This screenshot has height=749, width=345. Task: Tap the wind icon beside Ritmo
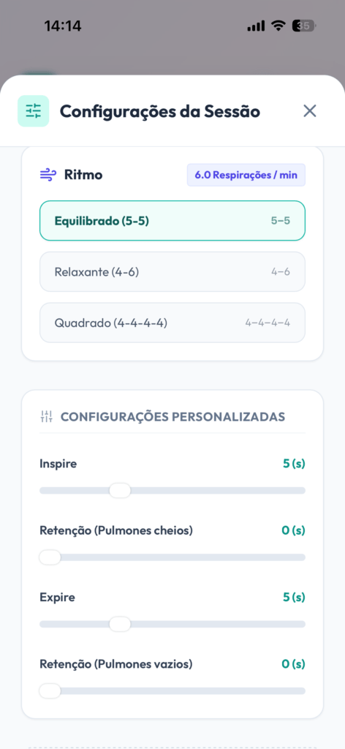tap(48, 176)
